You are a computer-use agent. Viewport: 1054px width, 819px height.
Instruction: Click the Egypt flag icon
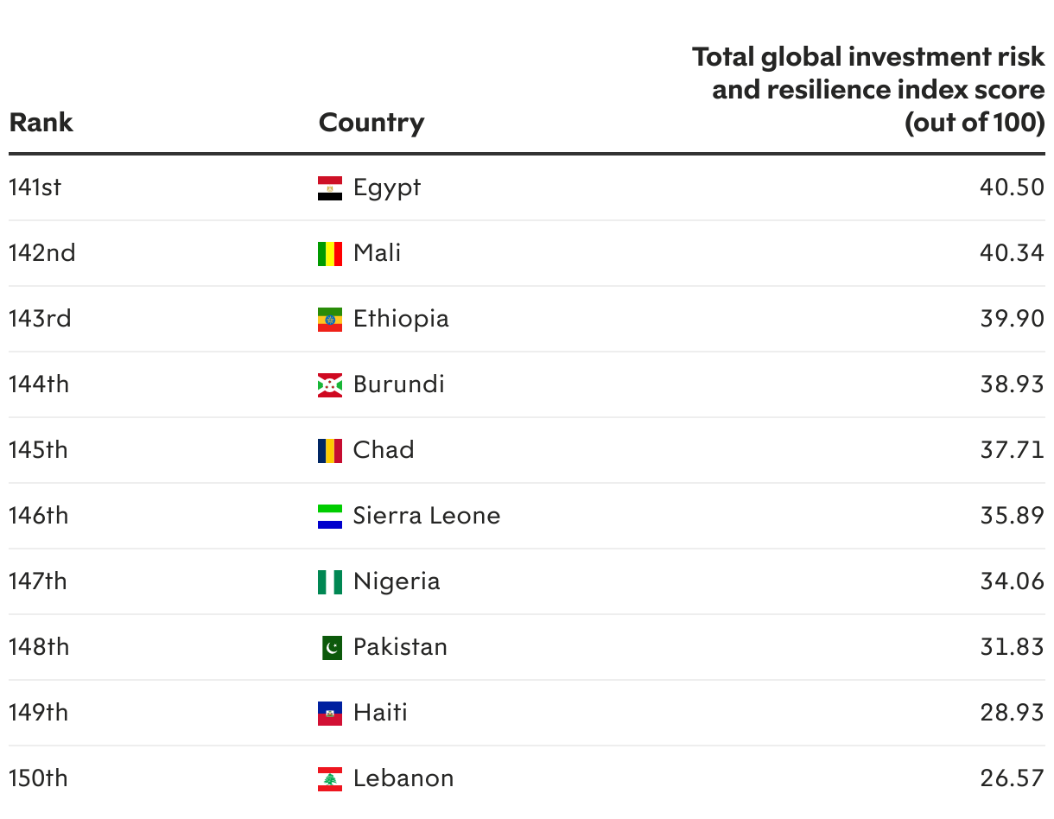330,188
